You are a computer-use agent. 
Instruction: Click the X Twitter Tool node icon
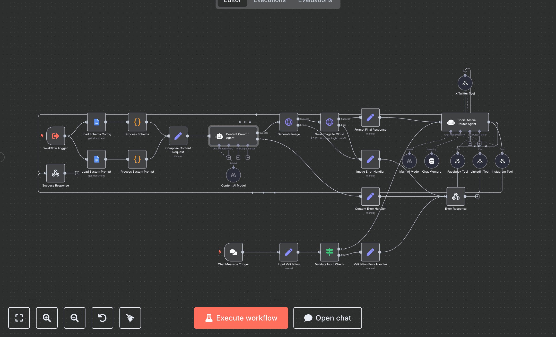pyautogui.click(x=465, y=83)
